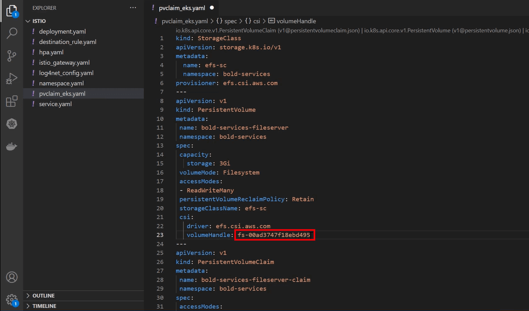The height and width of the screenshot is (311, 529).
Task: Open the Explorer Views and More Actions menu
Action: click(x=132, y=7)
